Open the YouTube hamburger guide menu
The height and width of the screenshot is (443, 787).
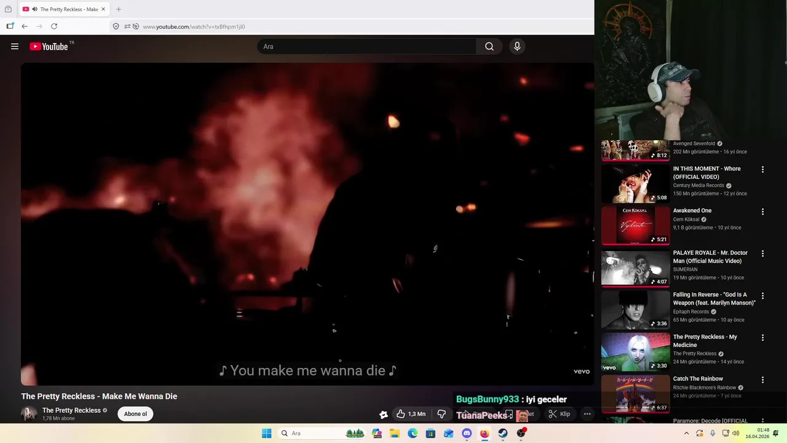tap(15, 46)
